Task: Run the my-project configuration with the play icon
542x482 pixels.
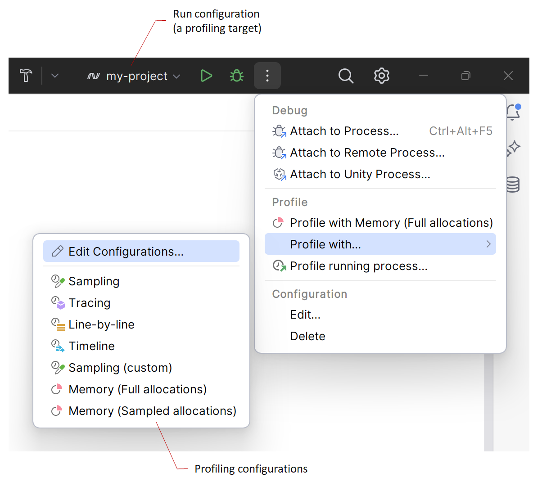Action: pos(206,76)
